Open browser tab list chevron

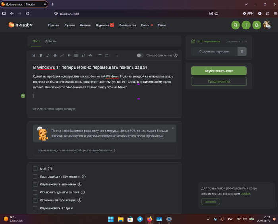pyautogui.click(x=246, y=4)
